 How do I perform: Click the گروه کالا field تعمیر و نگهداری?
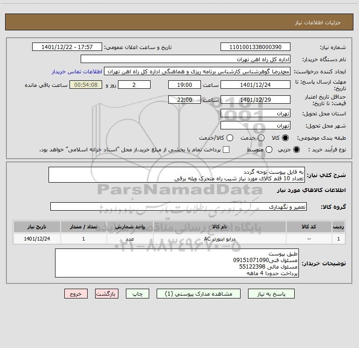(179, 206)
